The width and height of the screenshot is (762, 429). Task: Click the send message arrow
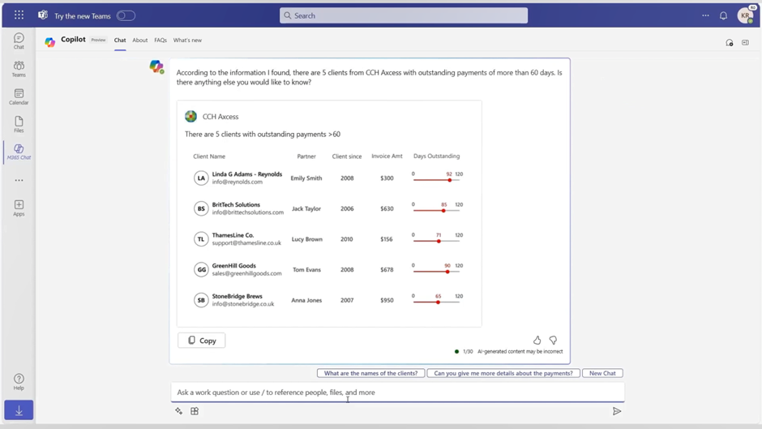click(x=617, y=411)
